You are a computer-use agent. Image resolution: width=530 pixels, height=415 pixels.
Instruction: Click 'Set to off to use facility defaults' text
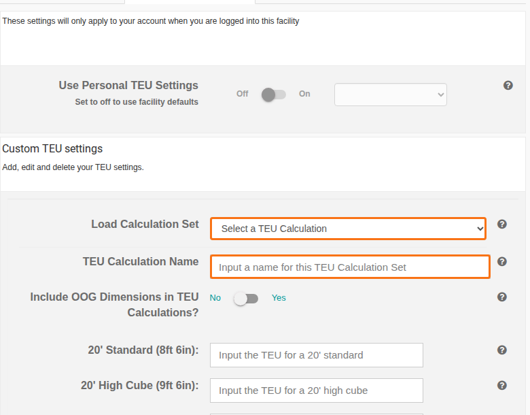coord(137,102)
